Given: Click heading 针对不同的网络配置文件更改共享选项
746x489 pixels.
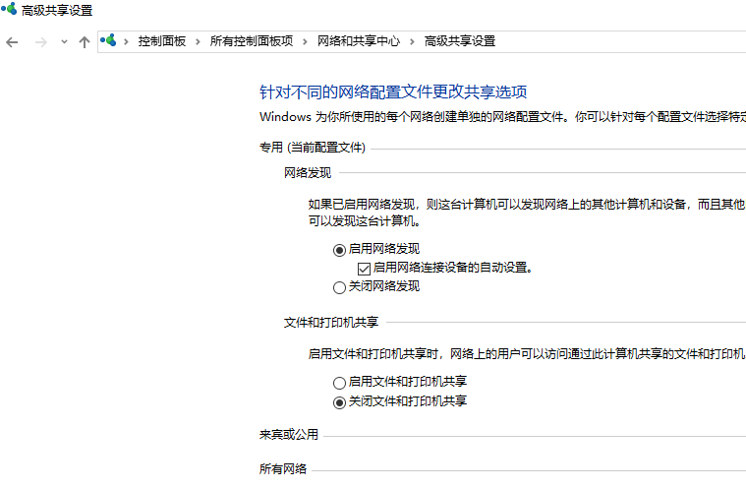Looking at the screenshot, I should coord(393,92).
